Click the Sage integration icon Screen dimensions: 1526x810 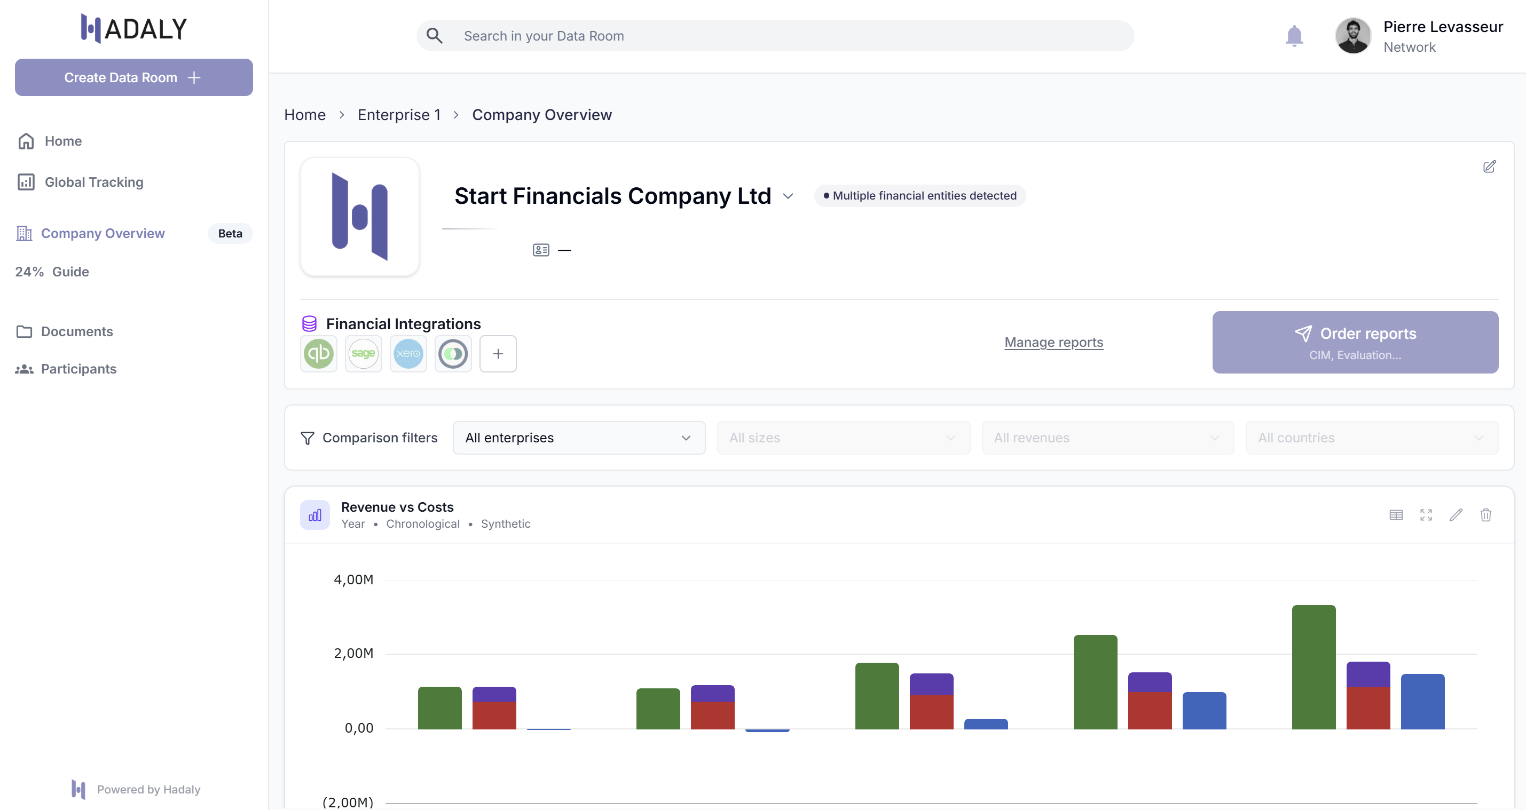tap(363, 353)
